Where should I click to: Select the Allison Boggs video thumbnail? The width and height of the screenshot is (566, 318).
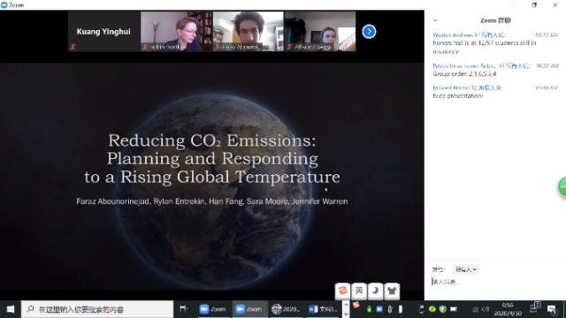(320, 32)
